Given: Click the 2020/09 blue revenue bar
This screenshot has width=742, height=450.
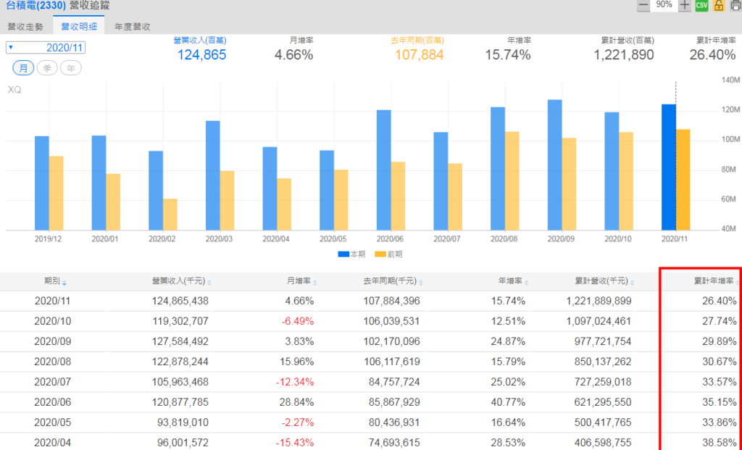Looking at the screenshot, I should [x=554, y=165].
